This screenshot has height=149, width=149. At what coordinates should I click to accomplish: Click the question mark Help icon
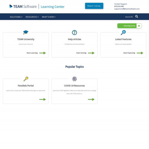[74, 33]
